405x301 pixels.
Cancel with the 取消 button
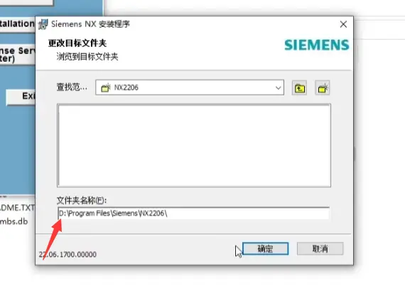click(x=320, y=248)
